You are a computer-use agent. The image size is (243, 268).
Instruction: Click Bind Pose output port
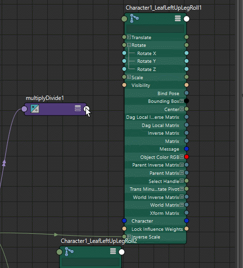(x=186, y=93)
